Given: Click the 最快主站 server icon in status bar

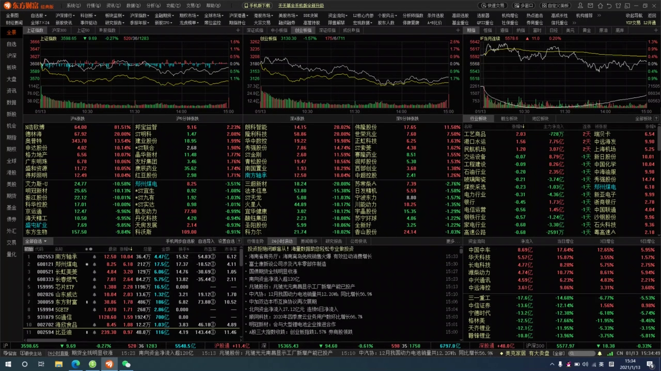Looking at the screenshot, I should [30, 353].
